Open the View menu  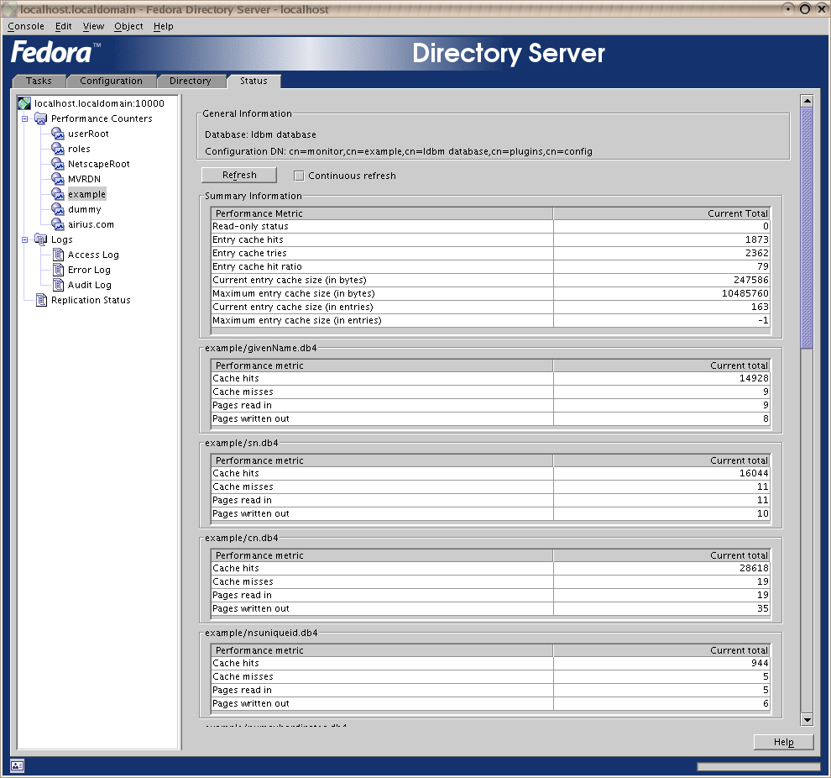(93, 26)
